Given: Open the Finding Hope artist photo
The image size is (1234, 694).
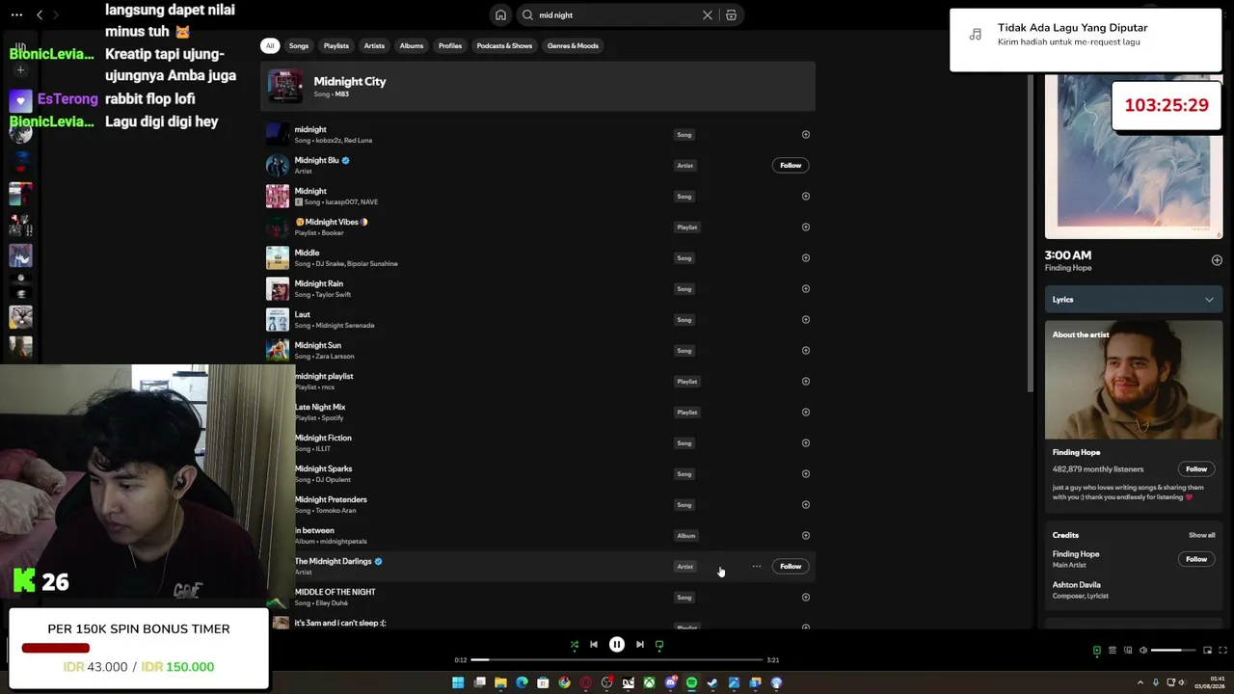Looking at the screenshot, I should pos(1134,380).
